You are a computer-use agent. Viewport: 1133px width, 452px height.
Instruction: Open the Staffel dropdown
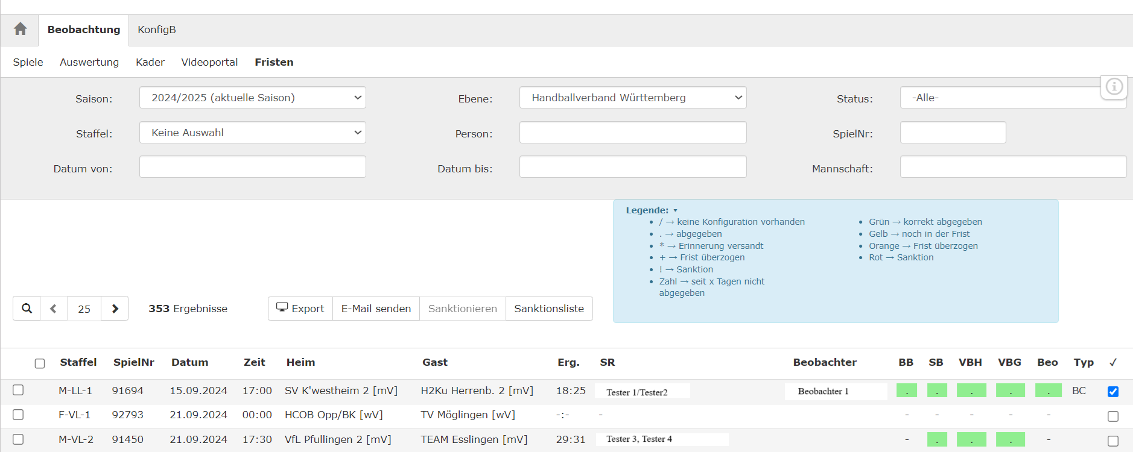pos(252,133)
